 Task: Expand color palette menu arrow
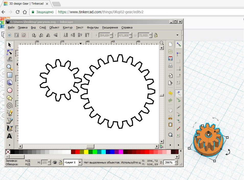(x=181, y=151)
